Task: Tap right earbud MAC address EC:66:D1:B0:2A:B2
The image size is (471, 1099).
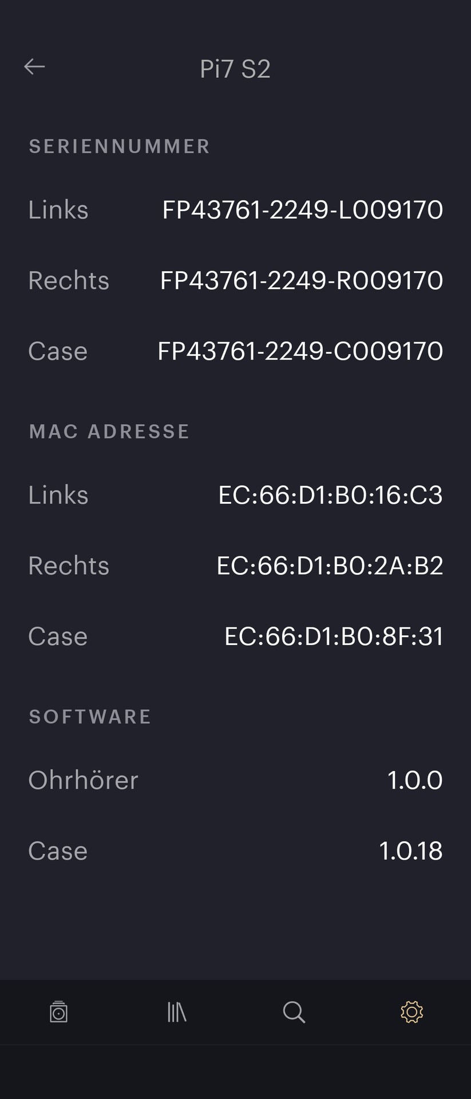Action: point(330,566)
